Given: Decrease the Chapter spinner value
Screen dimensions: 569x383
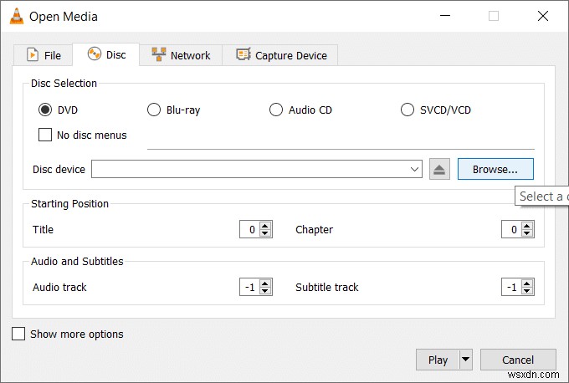Looking at the screenshot, I should [x=528, y=233].
